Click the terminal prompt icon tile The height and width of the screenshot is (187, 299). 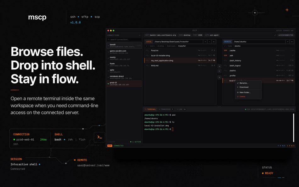point(99,137)
